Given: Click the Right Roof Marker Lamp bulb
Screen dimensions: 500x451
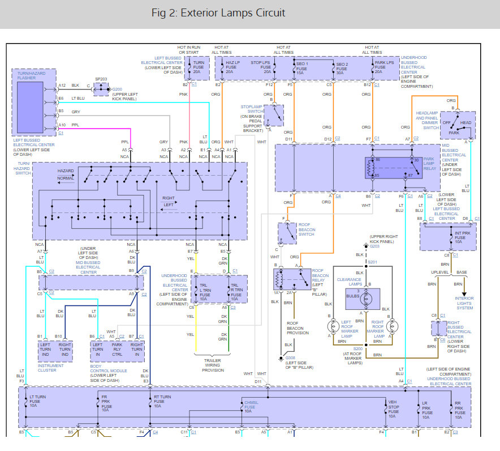Looking at the screenshot, I should [392, 326].
